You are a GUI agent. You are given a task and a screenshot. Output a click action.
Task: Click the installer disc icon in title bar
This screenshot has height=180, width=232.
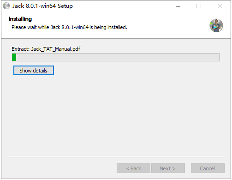pos(6,6)
